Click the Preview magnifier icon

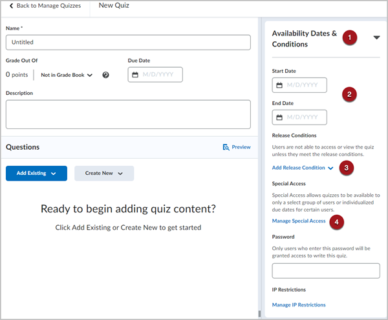(x=226, y=147)
